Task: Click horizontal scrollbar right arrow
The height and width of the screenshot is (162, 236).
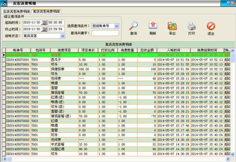Action: point(228,159)
